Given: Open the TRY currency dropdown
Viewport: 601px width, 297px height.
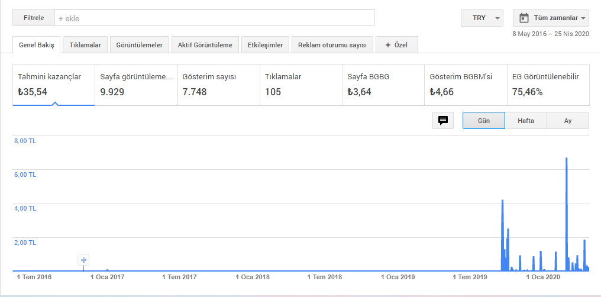Looking at the screenshot, I should coord(482,18).
